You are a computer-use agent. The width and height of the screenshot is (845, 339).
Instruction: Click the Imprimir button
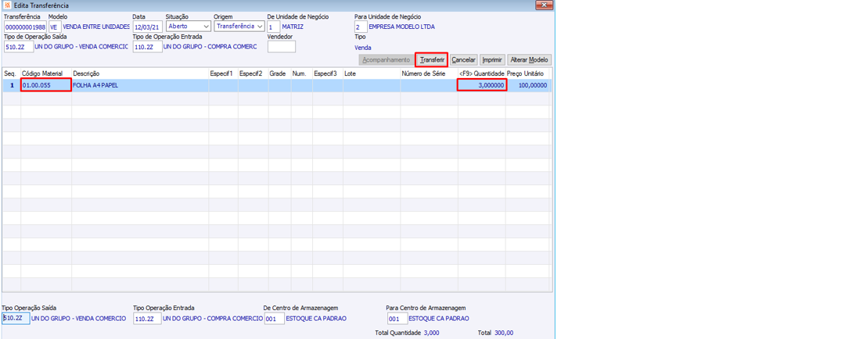[492, 59]
